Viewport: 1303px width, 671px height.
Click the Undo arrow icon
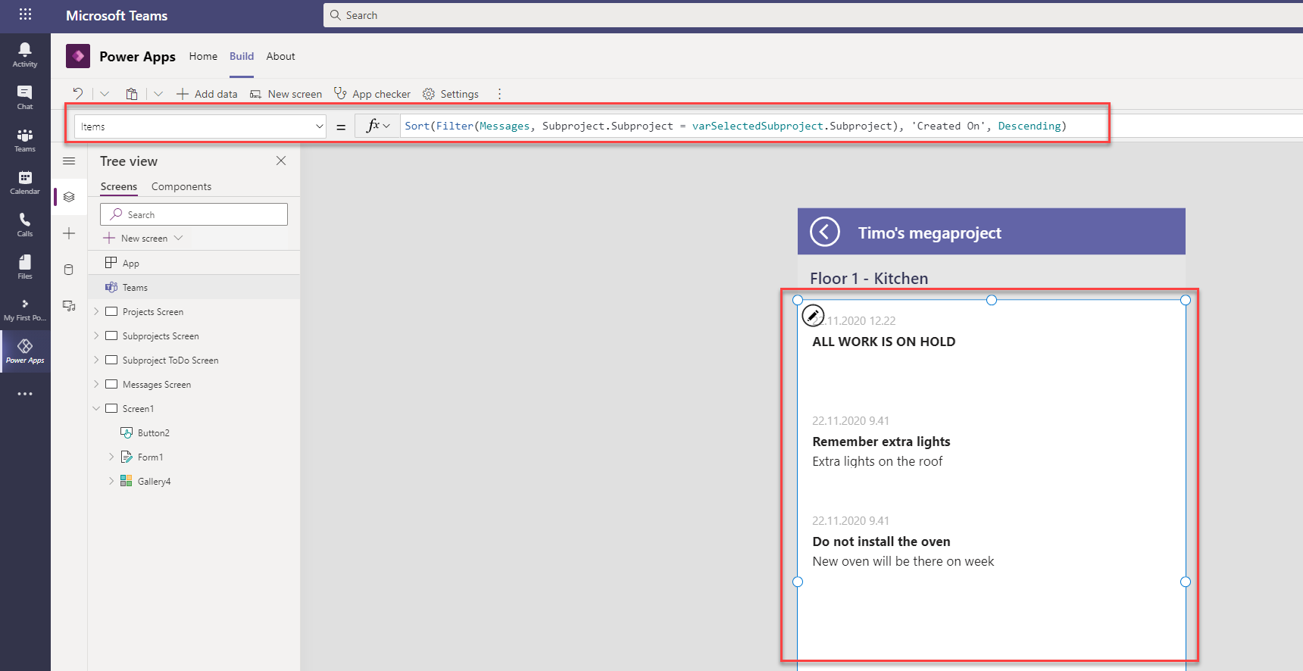[x=77, y=94]
